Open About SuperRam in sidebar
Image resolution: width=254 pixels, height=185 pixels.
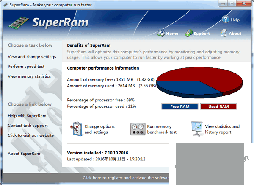[24, 154]
